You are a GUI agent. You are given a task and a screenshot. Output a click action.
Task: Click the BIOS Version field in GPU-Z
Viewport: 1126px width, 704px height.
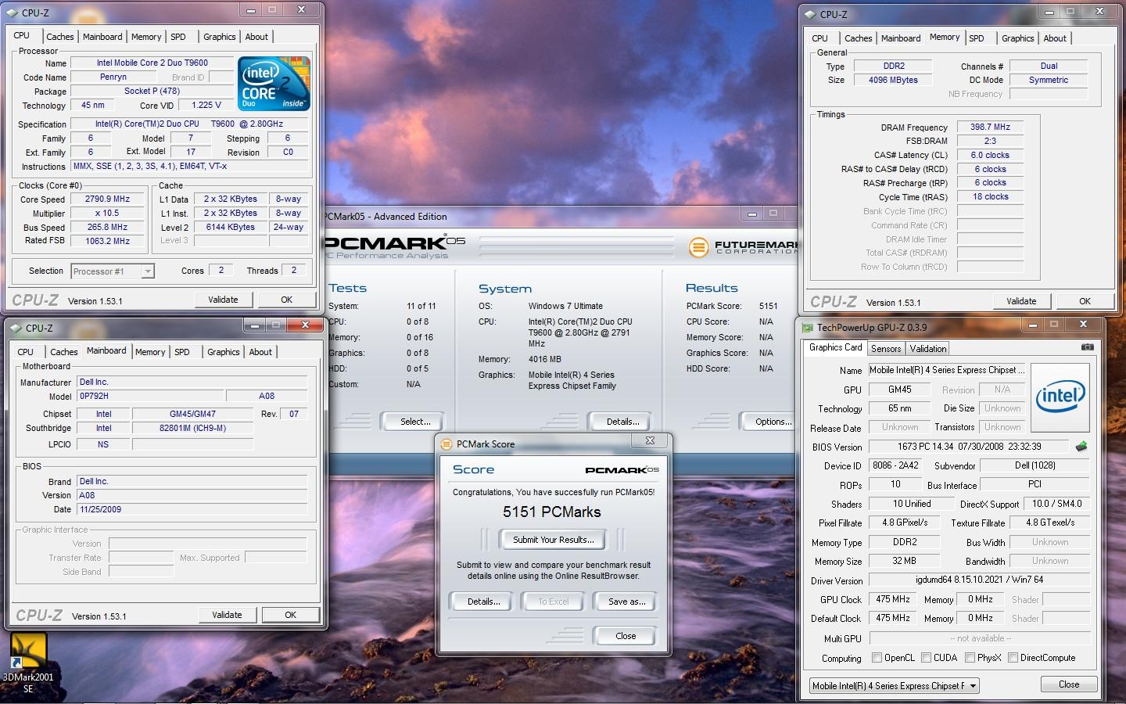pos(968,447)
